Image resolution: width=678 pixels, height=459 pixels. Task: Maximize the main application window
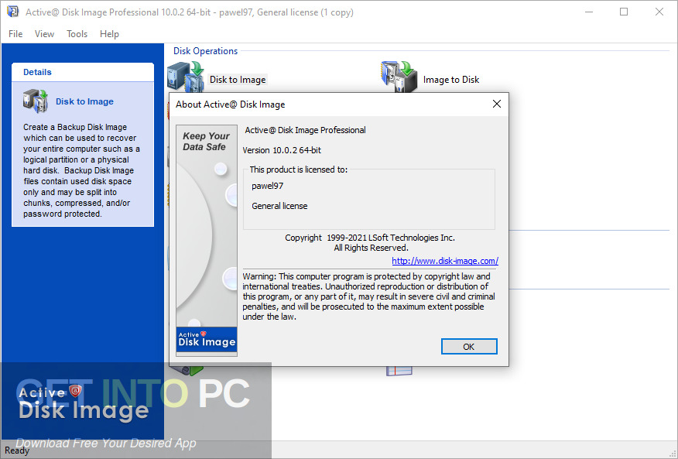[624, 12]
